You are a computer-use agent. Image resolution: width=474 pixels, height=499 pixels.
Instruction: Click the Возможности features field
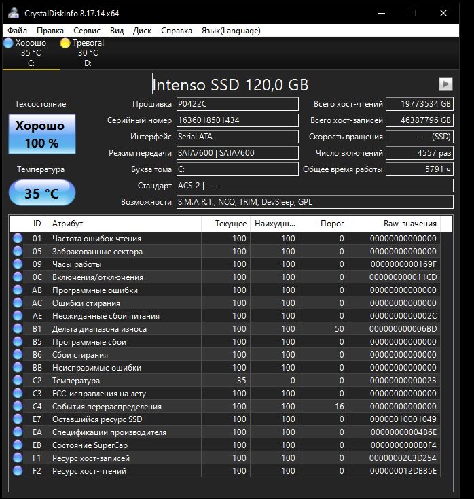pyautogui.click(x=314, y=202)
